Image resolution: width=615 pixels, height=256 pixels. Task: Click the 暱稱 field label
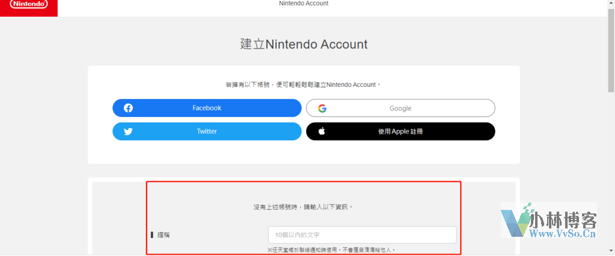[164, 235]
